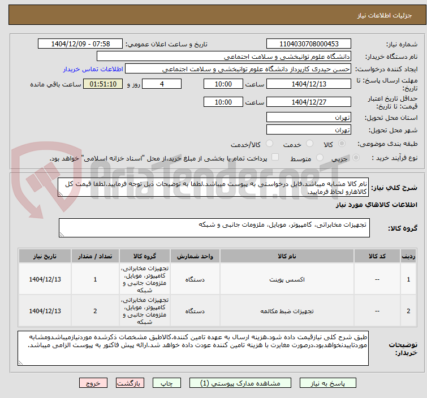Click the response deadline date 1404/12/13 field
This screenshot has width=427, height=398.
[x=309, y=84]
